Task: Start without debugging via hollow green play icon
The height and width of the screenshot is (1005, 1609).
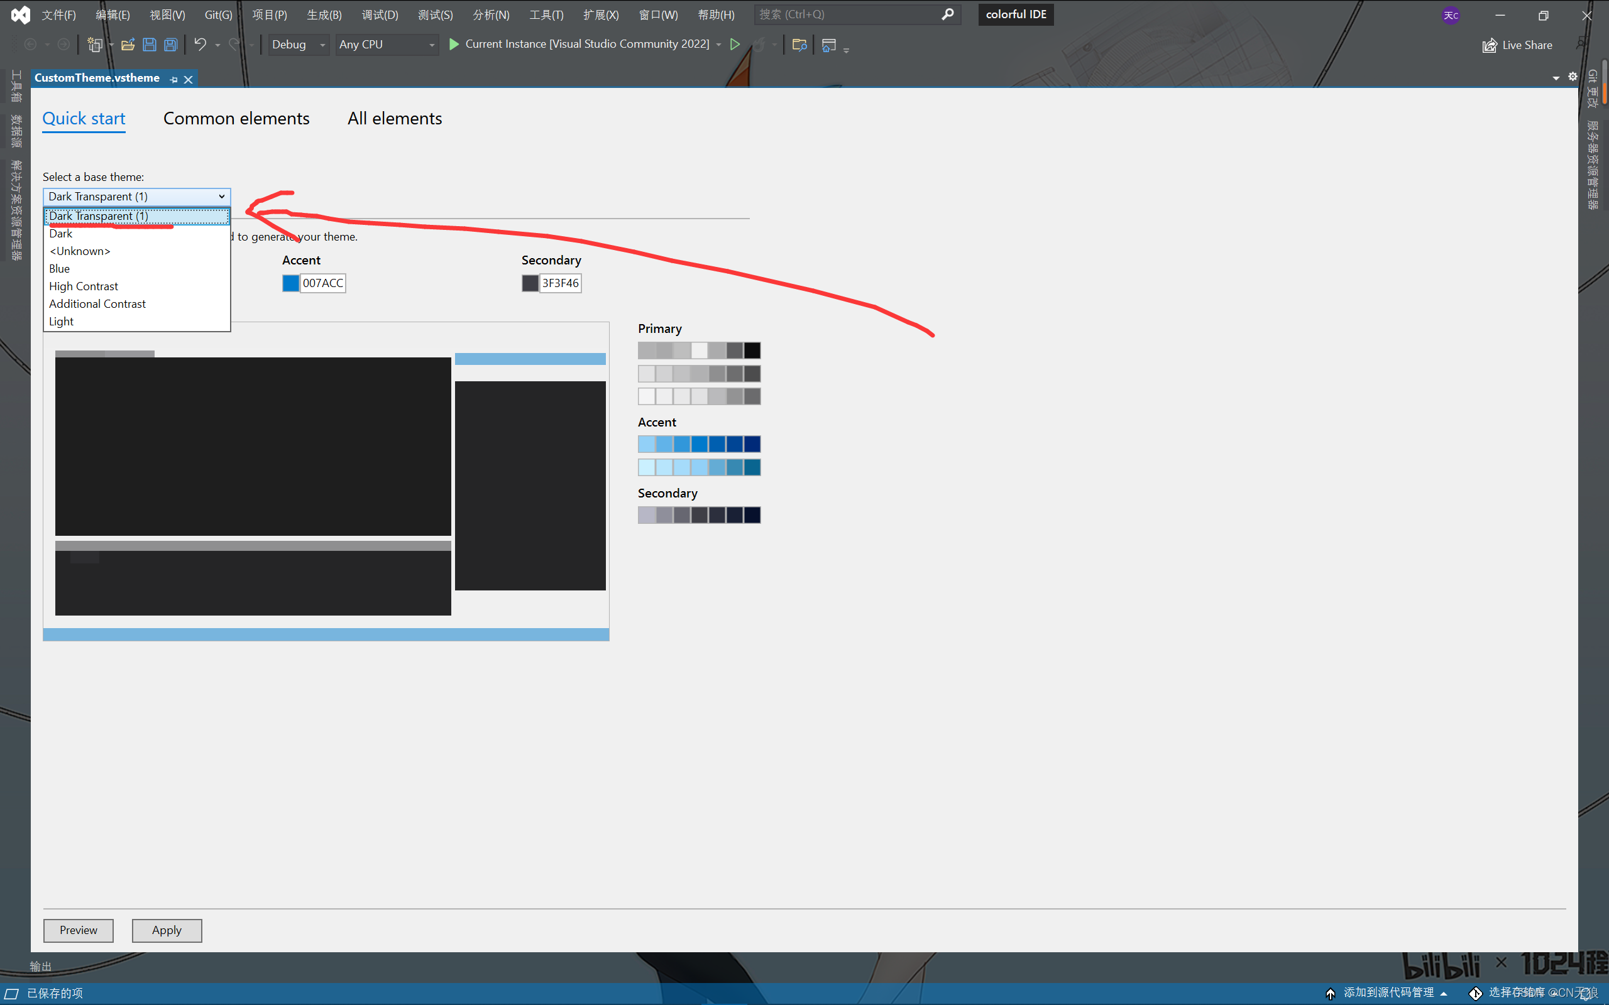Action: tap(735, 45)
